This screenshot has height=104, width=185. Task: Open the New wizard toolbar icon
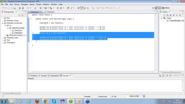3,8
